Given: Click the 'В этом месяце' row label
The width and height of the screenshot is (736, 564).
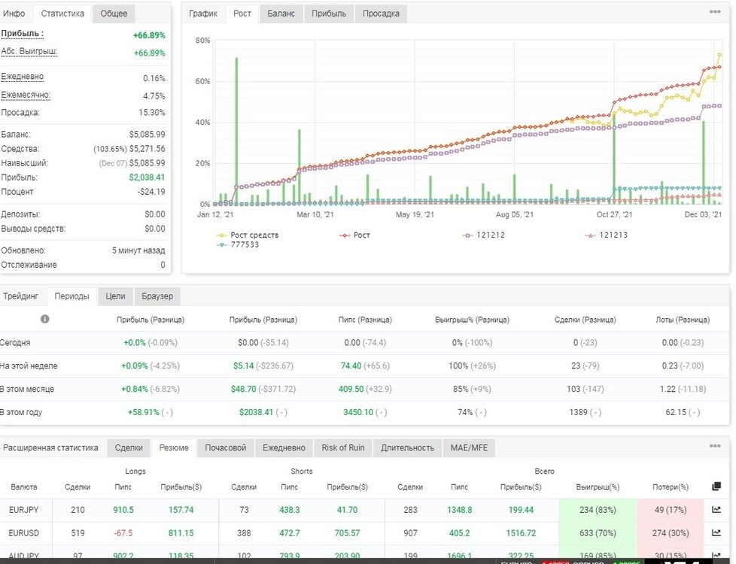Looking at the screenshot, I should click(27, 389).
